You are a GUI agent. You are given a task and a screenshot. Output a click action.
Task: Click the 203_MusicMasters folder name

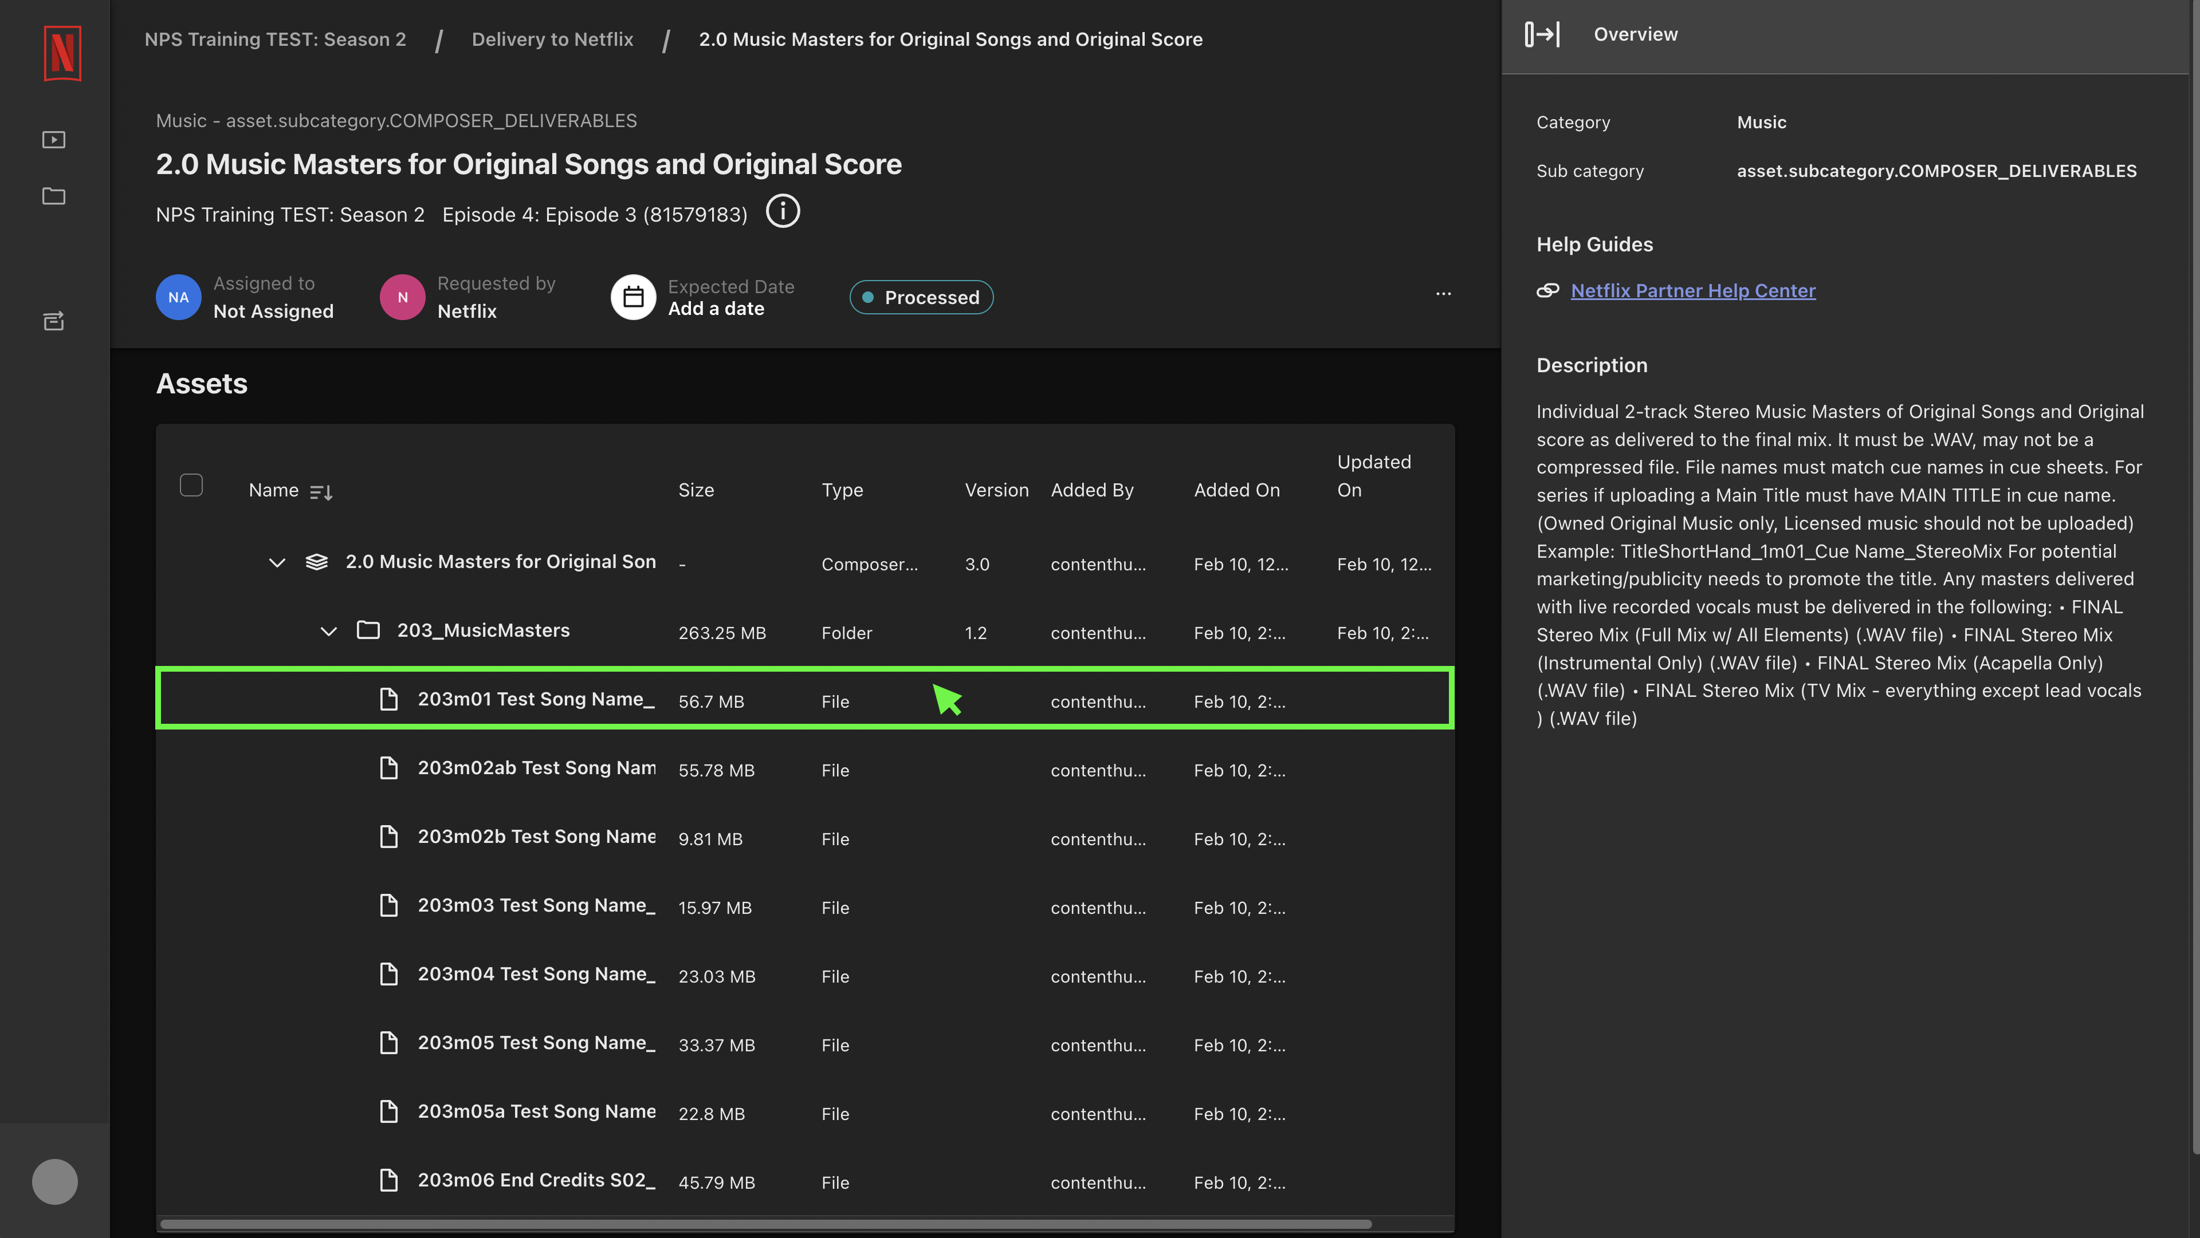point(482,630)
